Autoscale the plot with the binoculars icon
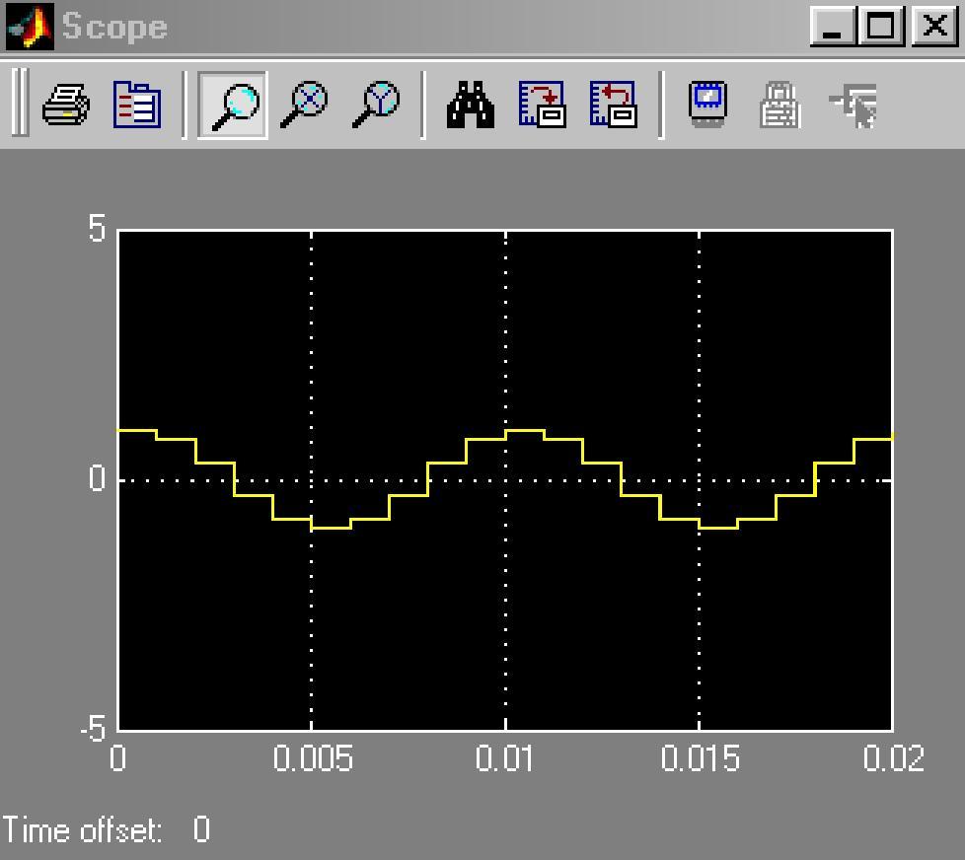Screen dimensions: 965x860 [471, 104]
